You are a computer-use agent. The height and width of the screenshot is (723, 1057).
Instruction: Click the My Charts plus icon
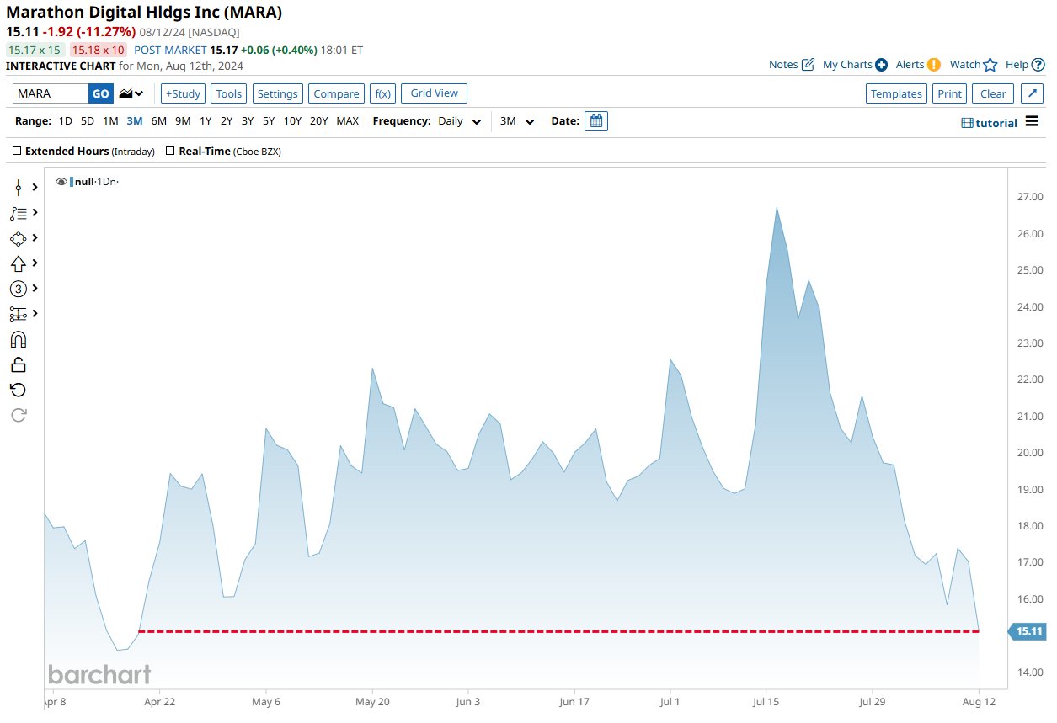point(881,65)
